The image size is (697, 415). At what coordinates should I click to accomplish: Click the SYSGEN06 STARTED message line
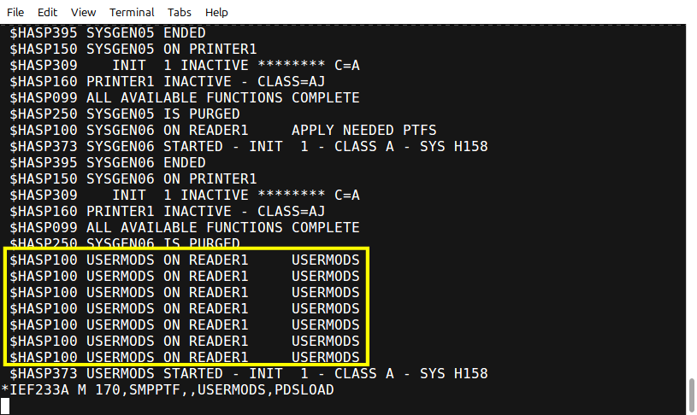[249, 147]
